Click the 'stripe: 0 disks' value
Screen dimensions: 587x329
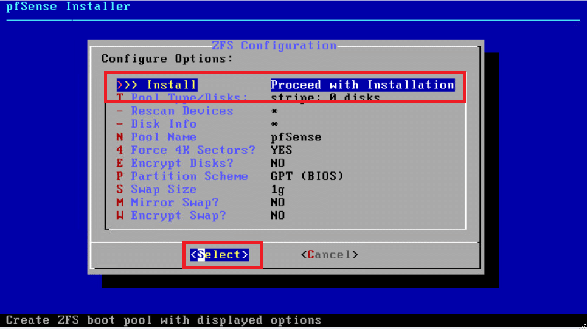pyautogui.click(x=325, y=98)
